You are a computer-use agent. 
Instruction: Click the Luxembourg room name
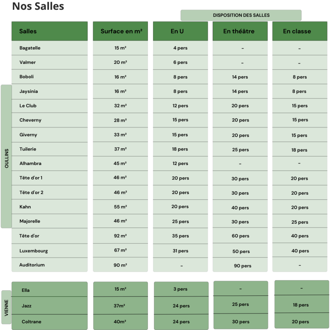pyautogui.click(x=34, y=251)
